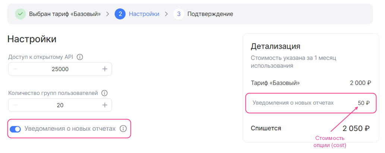Click the API value field showing 25000
Screen dimensions: 385x153
click(60, 69)
